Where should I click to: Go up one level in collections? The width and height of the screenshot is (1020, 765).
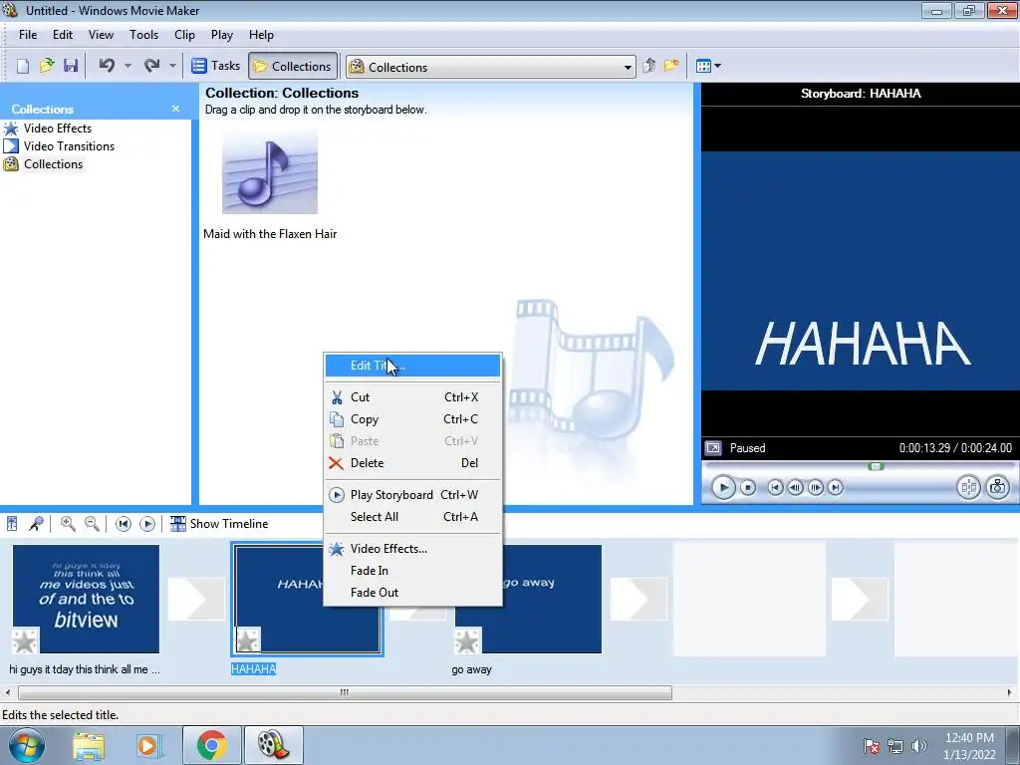pyautogui.click(x=649, y=66)
